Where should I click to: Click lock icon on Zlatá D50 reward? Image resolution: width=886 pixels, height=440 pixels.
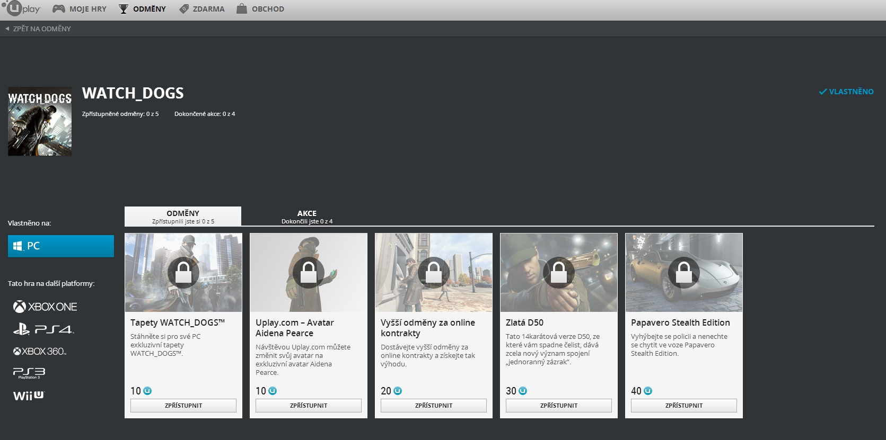(x=558, y=273)
